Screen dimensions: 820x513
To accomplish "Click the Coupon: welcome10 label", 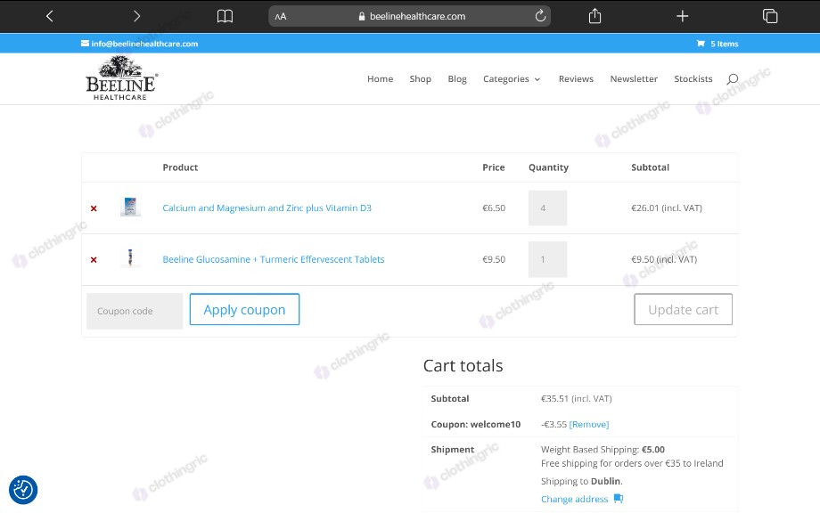I will [x=475, y=424].
